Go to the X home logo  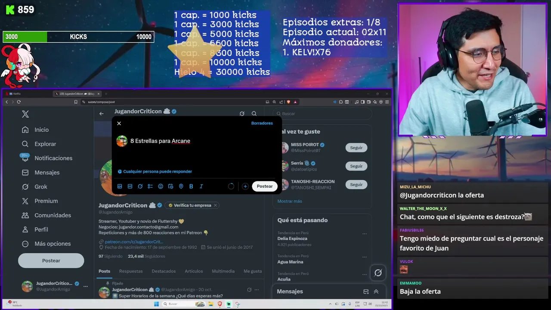pyautogui.click(x=25, y=114)
